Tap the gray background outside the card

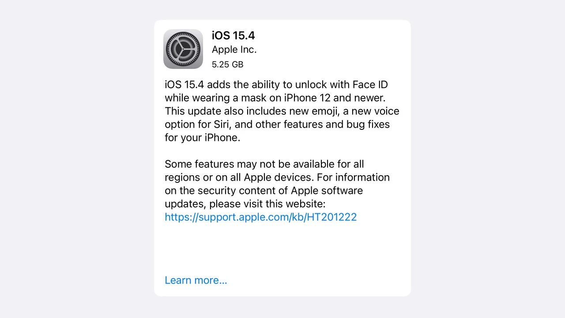(66, 159)
